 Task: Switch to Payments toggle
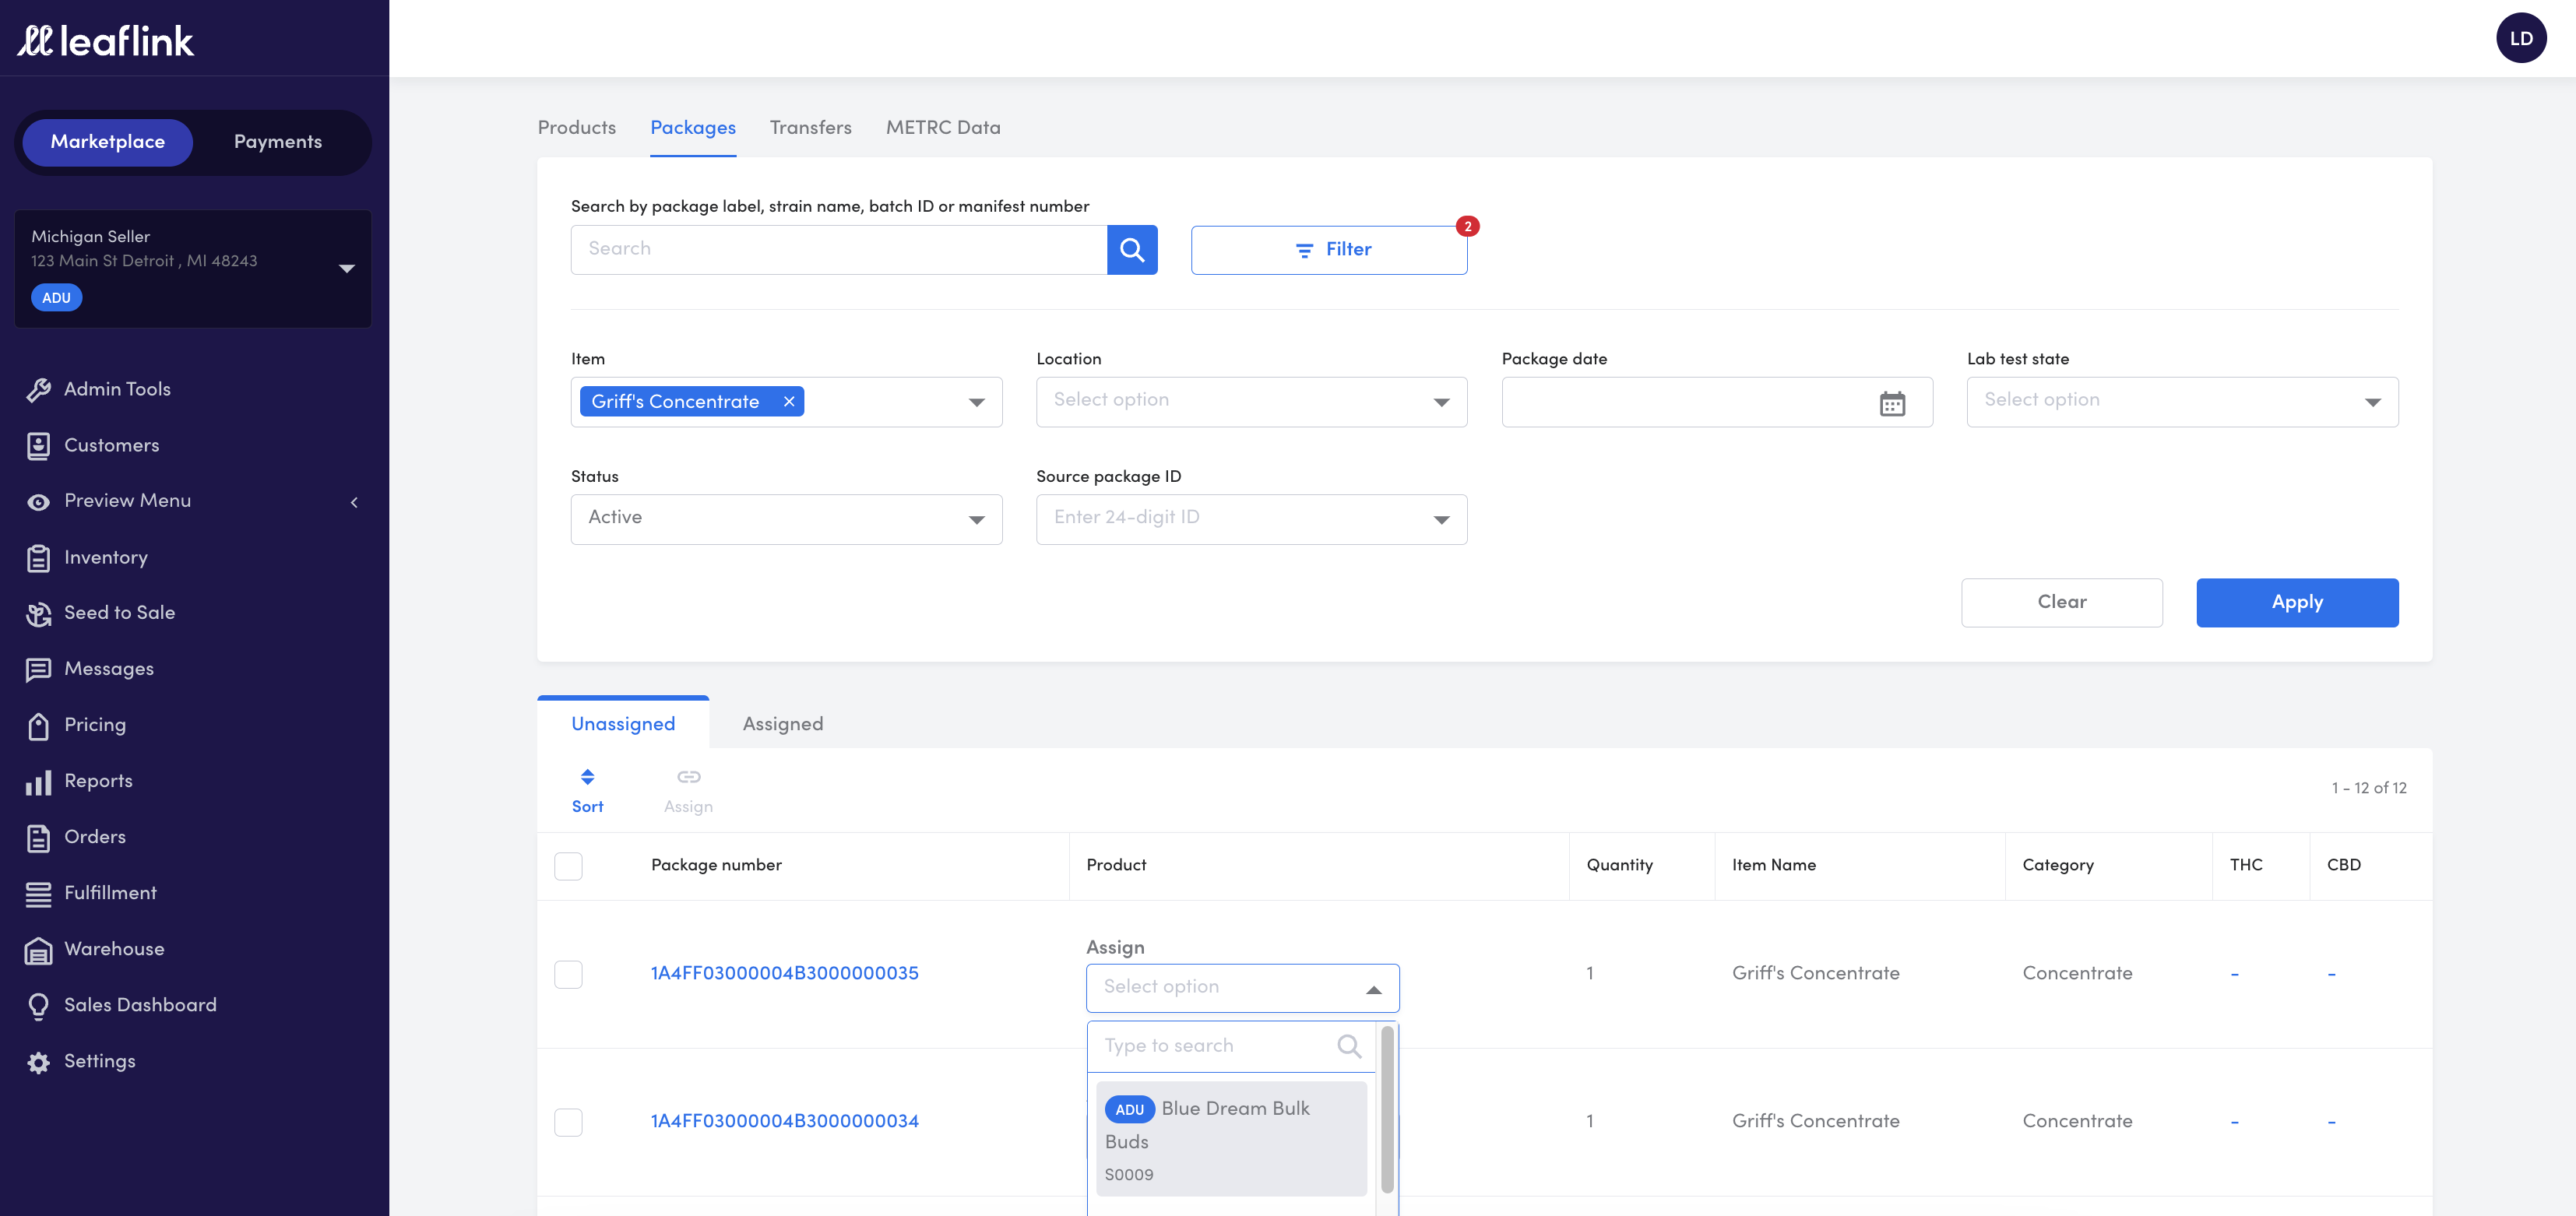click(278, 142)
